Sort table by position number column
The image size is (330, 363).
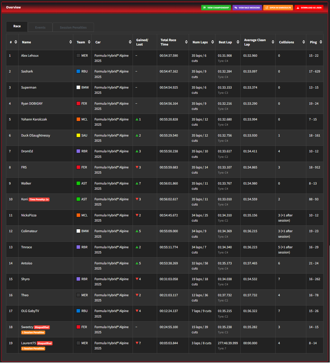16,42
